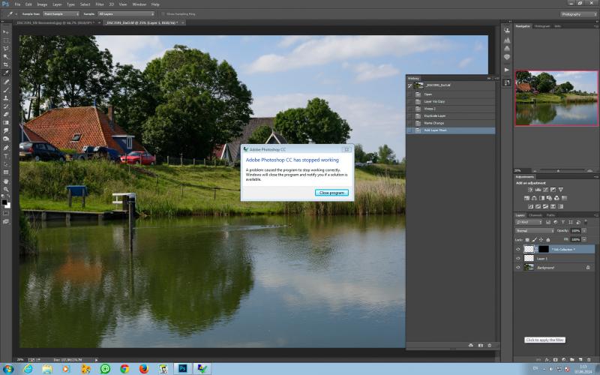Viewport: 600px width, 375px height.
Task: Select the Magic Wand tool
Action: click(6, 57)
